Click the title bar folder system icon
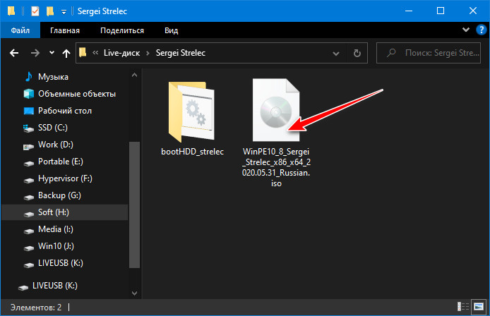This screenshot has width=490, height=316. click(11, 11)
